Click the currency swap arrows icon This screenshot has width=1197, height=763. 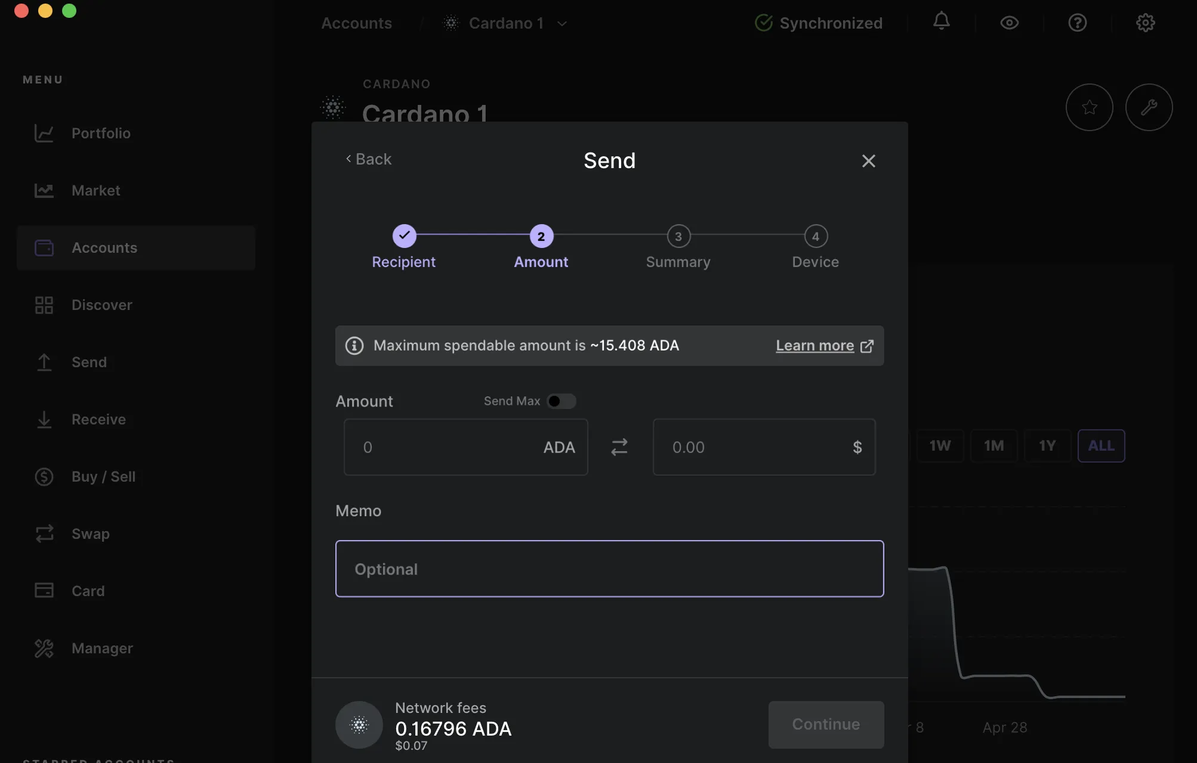619,447
